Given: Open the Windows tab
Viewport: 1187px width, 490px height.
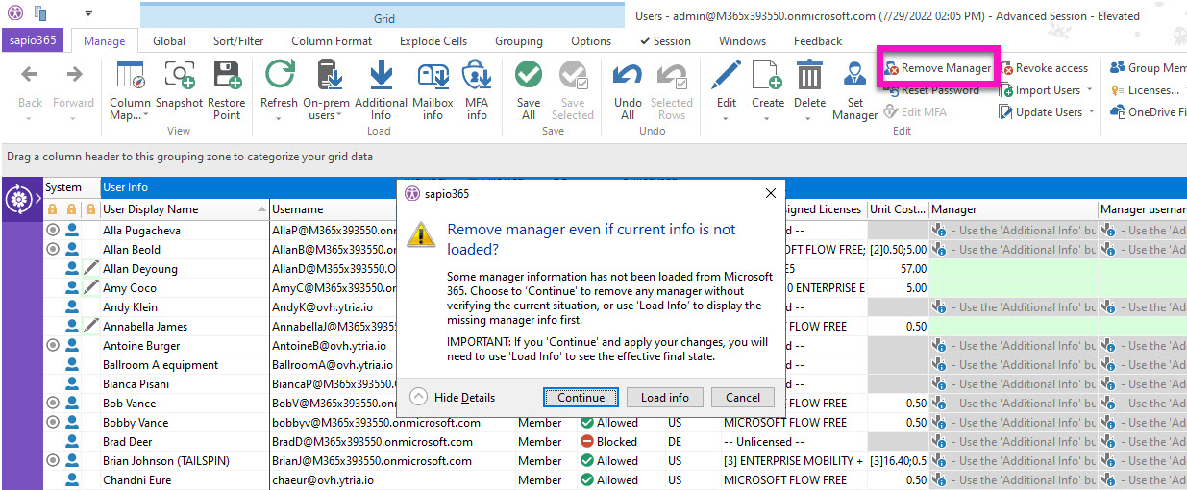Looking at the screenshot, I should click(742, 41).
